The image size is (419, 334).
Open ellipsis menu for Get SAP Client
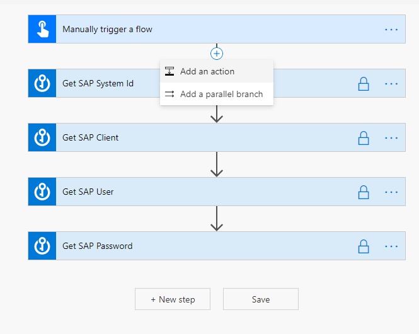(x=391, y=138)
